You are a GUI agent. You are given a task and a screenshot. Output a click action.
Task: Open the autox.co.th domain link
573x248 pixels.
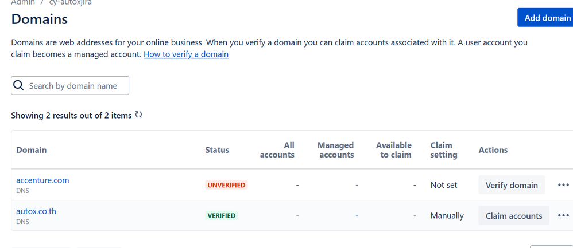(36, 211)
